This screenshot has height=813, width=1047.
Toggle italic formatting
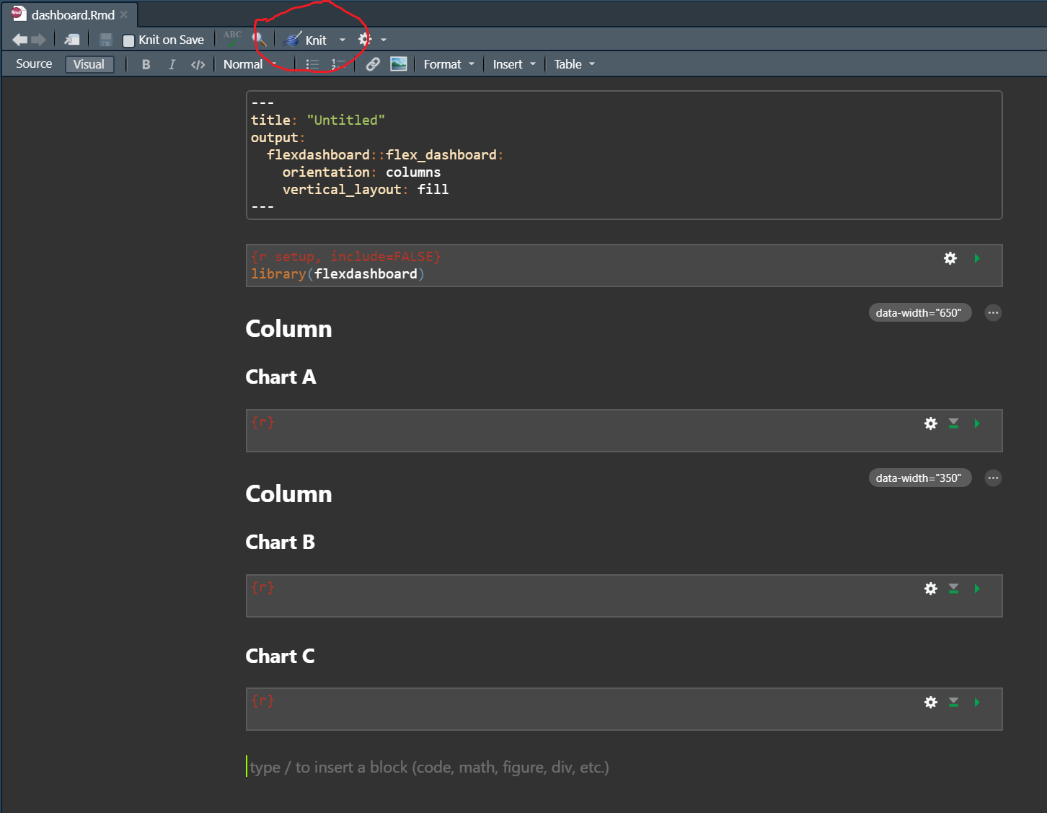tap(172, 64)
